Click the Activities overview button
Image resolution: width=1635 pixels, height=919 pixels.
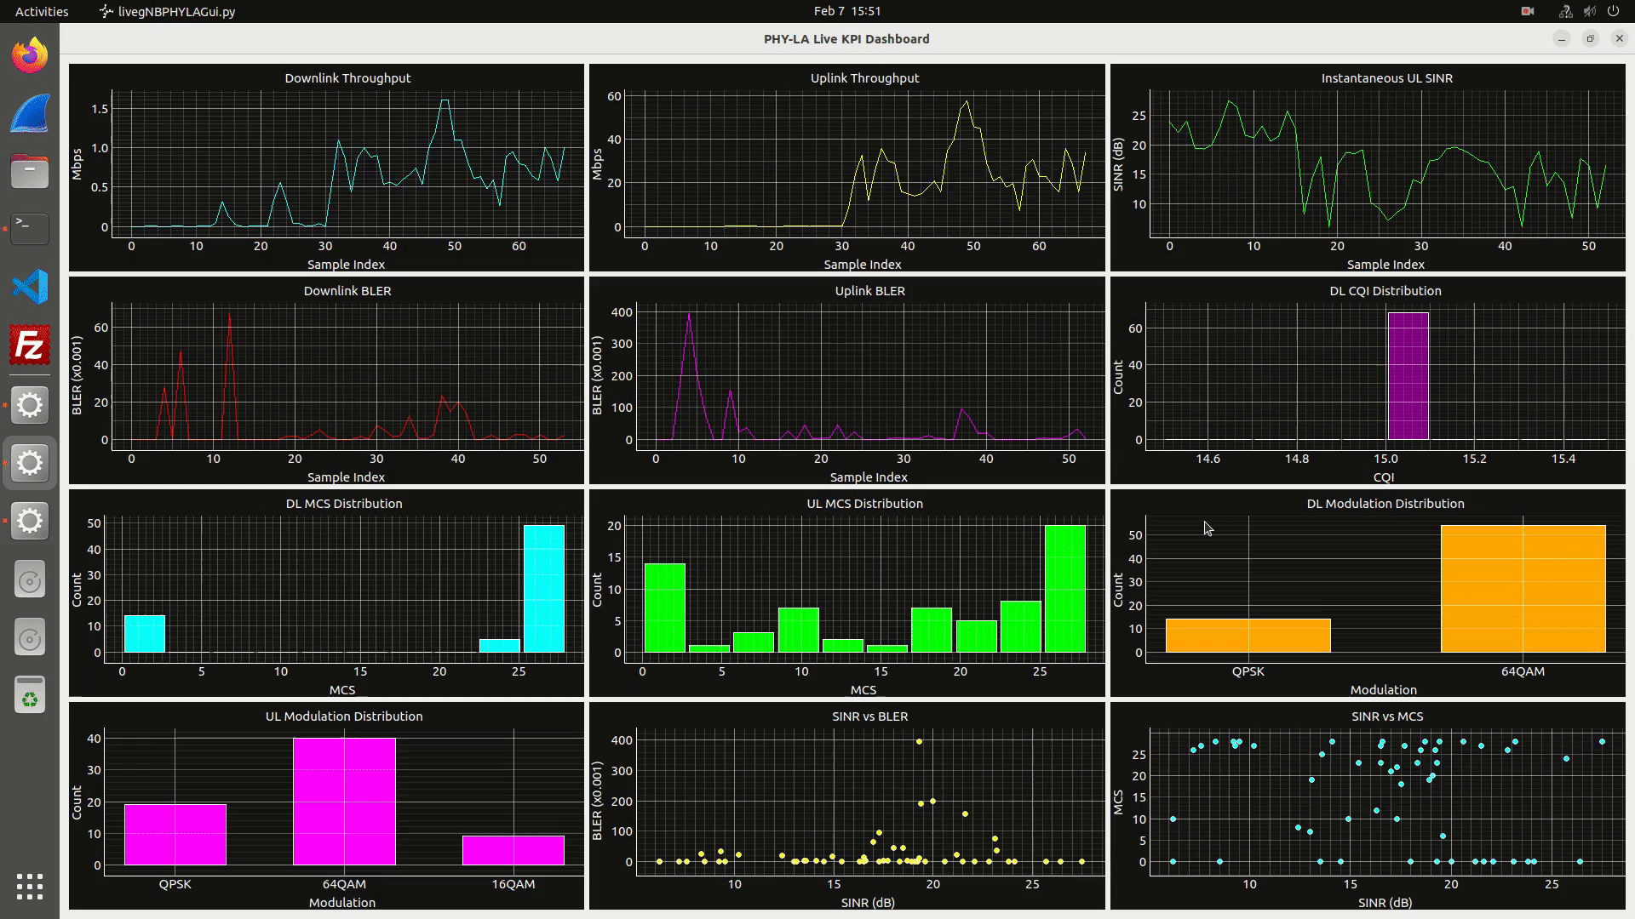(42, 11)
